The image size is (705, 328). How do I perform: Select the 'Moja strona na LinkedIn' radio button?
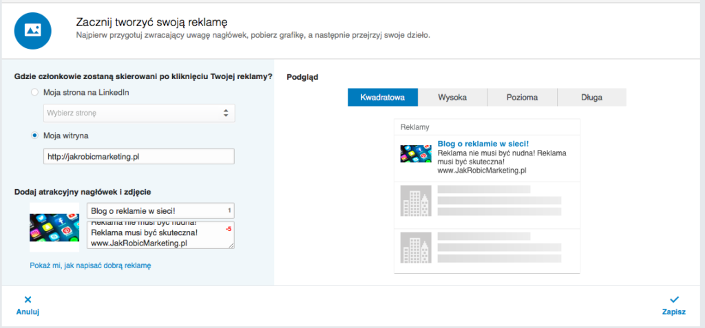pos(34,92)
